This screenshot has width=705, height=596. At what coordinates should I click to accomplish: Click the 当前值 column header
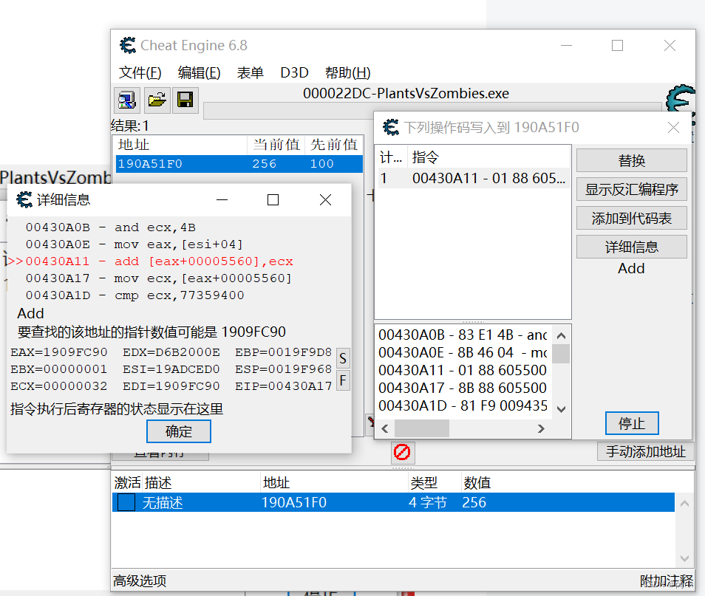(x=276, y=145)
